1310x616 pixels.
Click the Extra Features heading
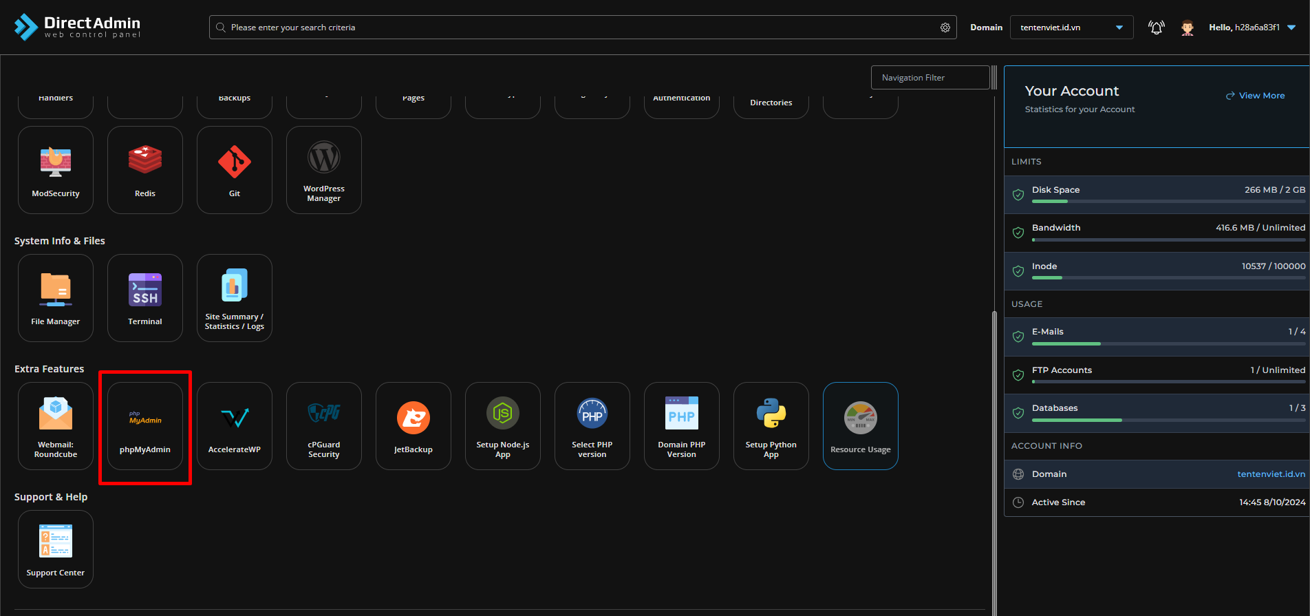(x=50, y=369)
